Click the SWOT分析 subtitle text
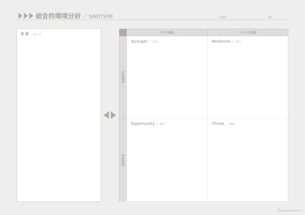 101,16
